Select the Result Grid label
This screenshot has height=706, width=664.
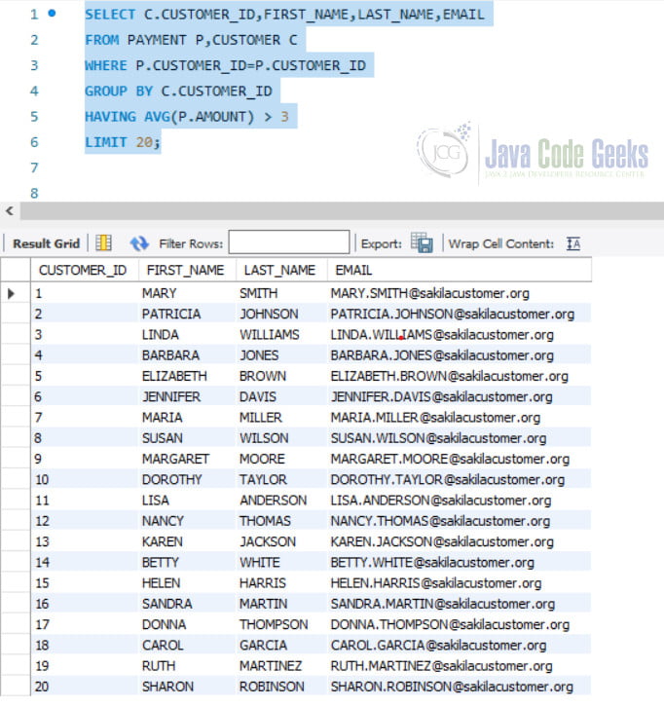pos(46,243)
